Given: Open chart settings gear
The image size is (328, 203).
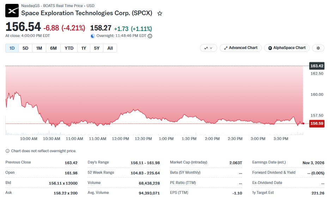Looking at the screenshot, I should [x=318, y=48].
